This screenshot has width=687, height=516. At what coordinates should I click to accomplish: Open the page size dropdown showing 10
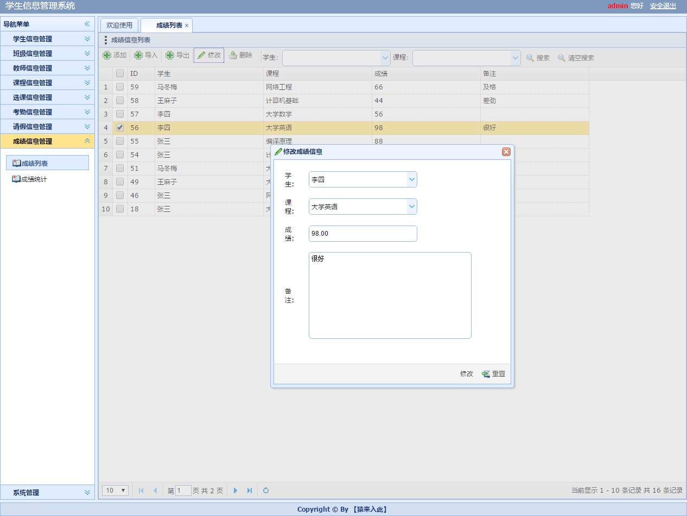pyautogui.click(x=115, y=491)
